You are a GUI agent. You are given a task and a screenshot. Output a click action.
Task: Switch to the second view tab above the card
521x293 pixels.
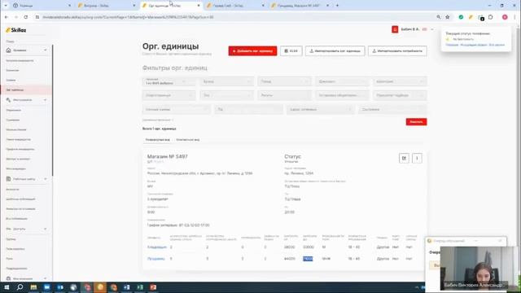click(x=188, y=140)
